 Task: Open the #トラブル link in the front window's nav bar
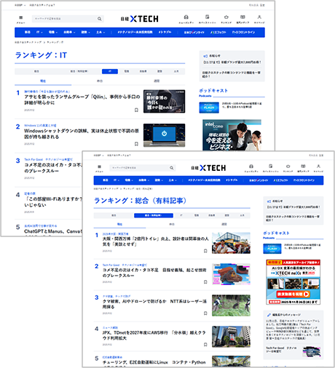click(232, 180)
